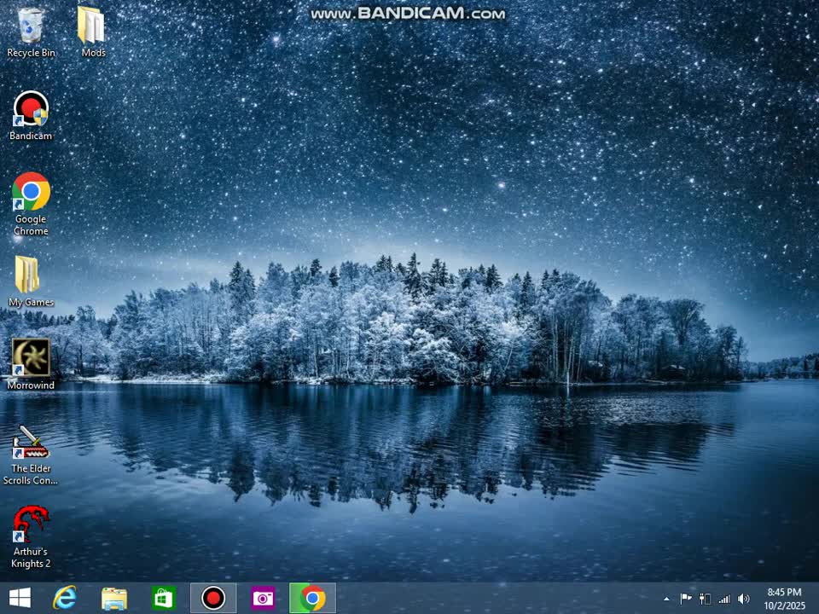Show hidden system tray icons
Image resolution: width=819 pixels, height=614 pixels.
coord(667,599)
